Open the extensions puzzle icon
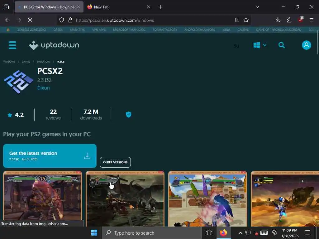Image resolution: width=319 pixels, height=239 pixels. (x=289, y=20)
